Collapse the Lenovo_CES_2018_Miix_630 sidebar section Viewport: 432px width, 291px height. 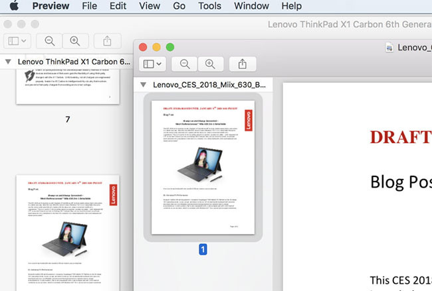click(x=142, y=86)
